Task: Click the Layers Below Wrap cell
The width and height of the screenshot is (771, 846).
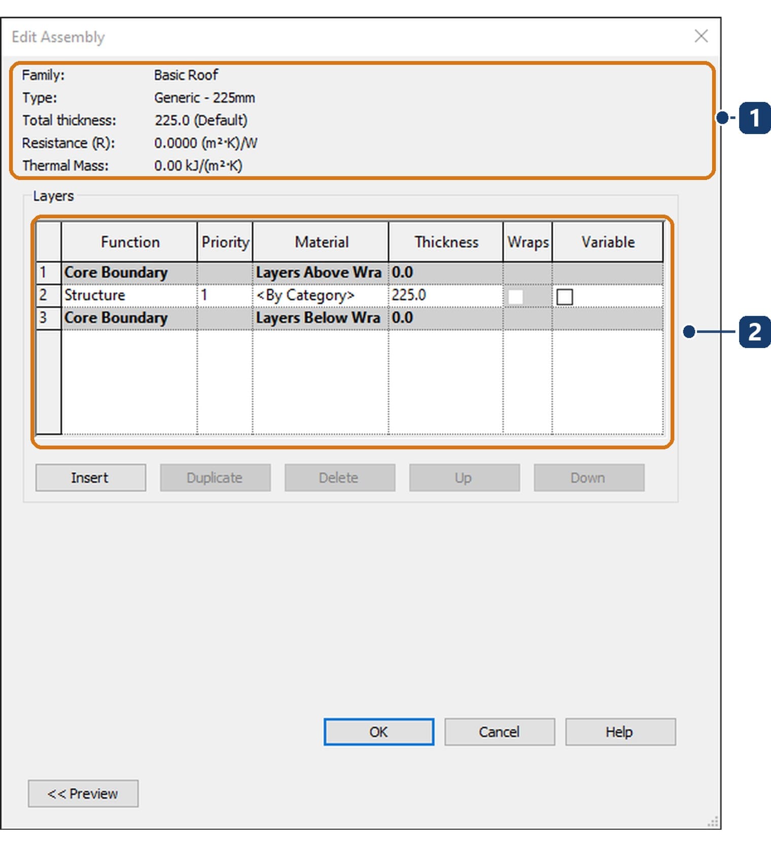Action: point(321,318)
